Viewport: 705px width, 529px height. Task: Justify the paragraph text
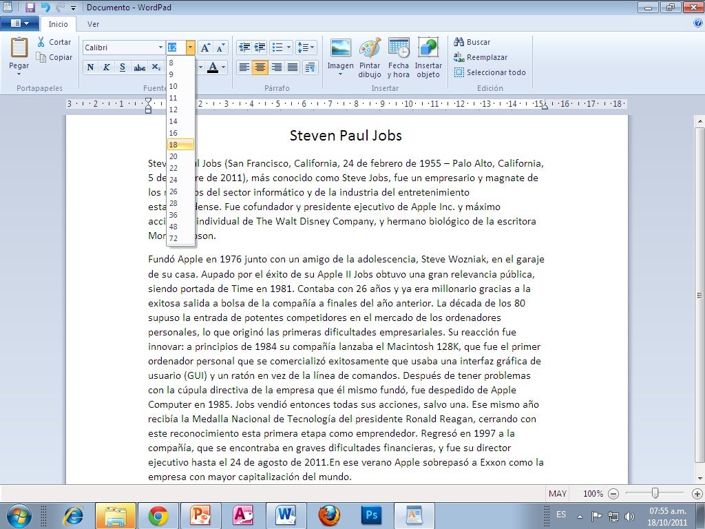[x=293, y=68]
